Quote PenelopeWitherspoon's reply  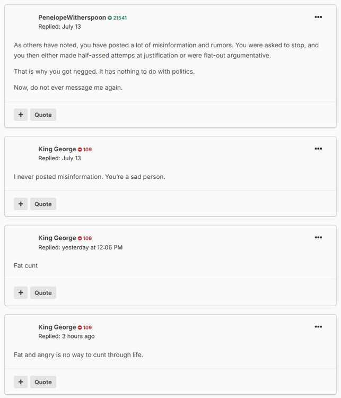tap(43, 115)
